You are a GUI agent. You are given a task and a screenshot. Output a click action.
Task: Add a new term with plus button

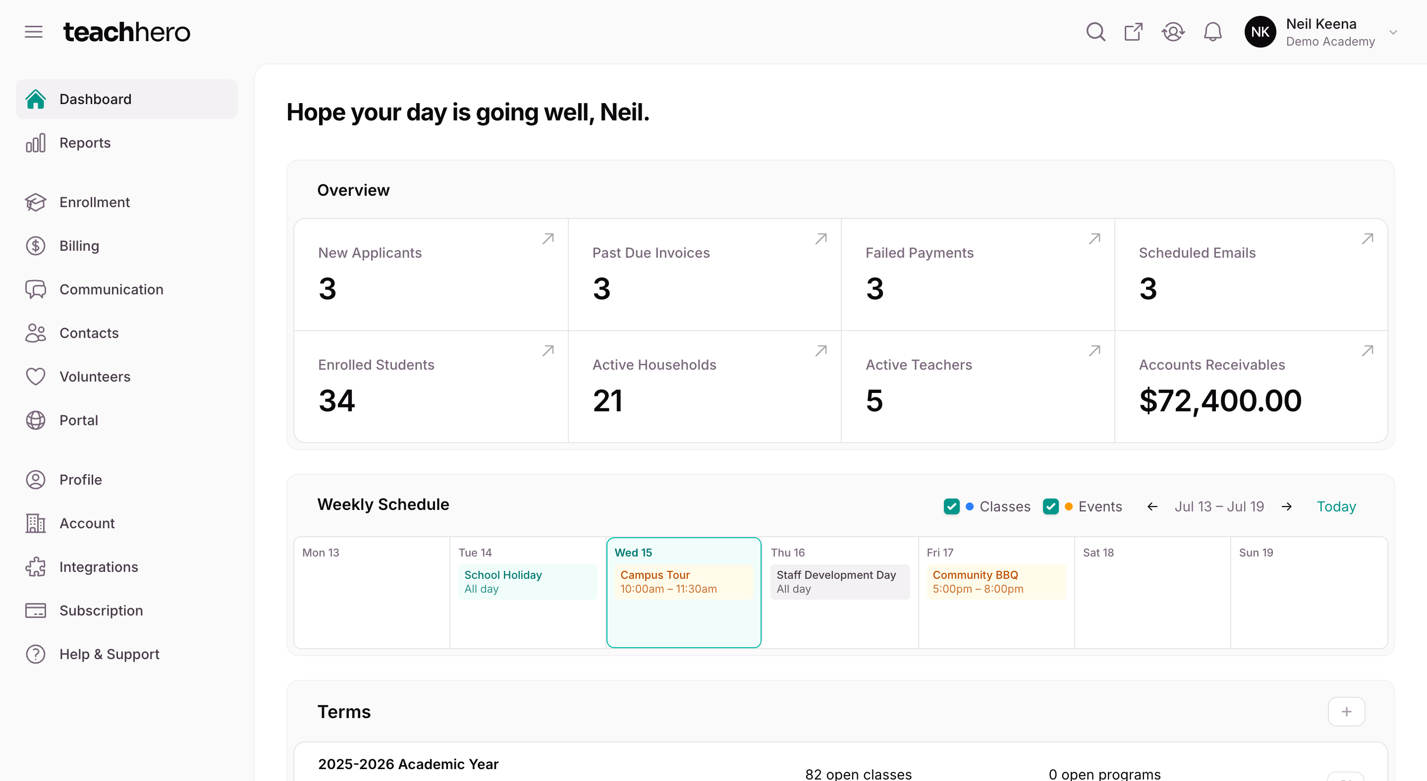click(1346, 711)
